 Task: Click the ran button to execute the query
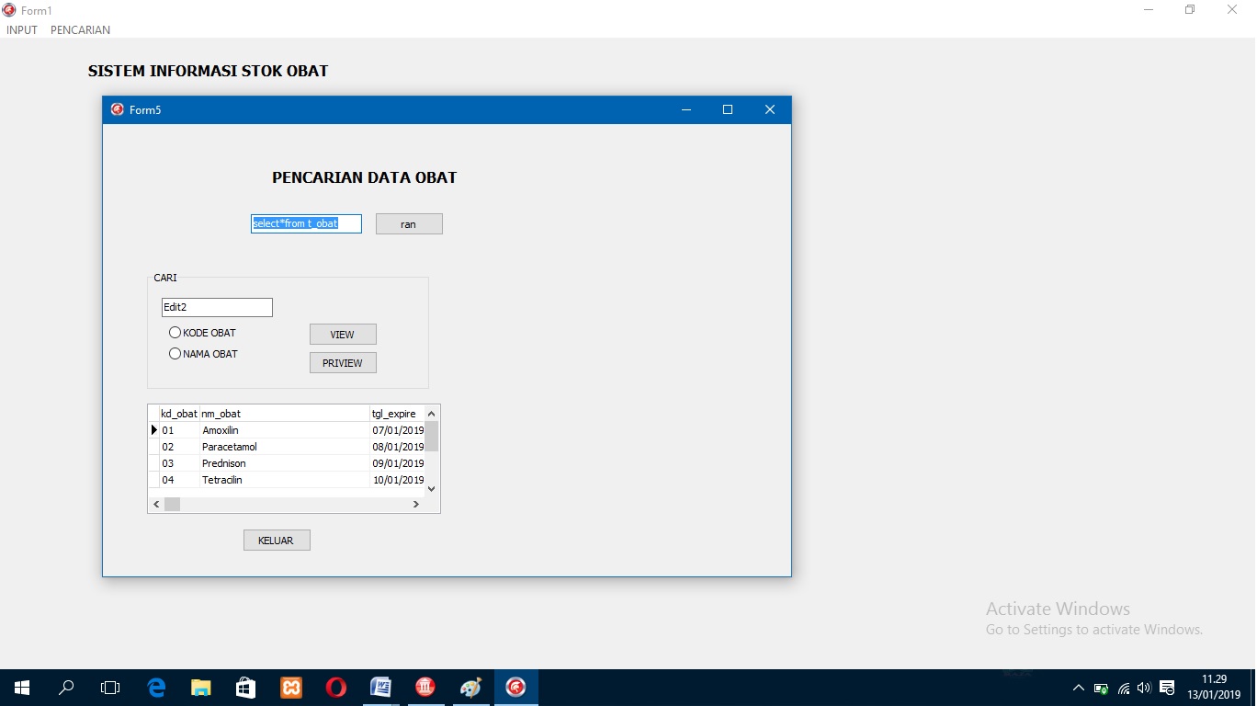click(408, 223)
